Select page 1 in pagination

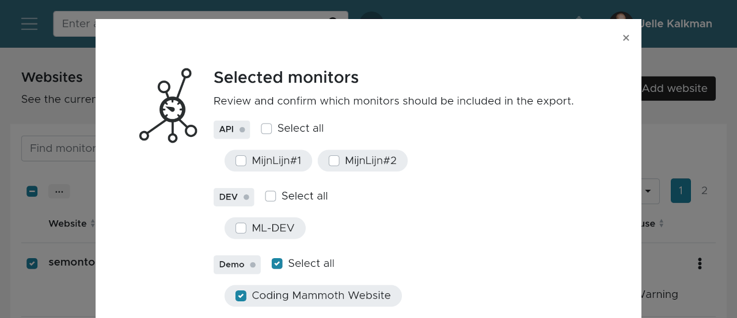pyautogui.click(x=680, y=191)
